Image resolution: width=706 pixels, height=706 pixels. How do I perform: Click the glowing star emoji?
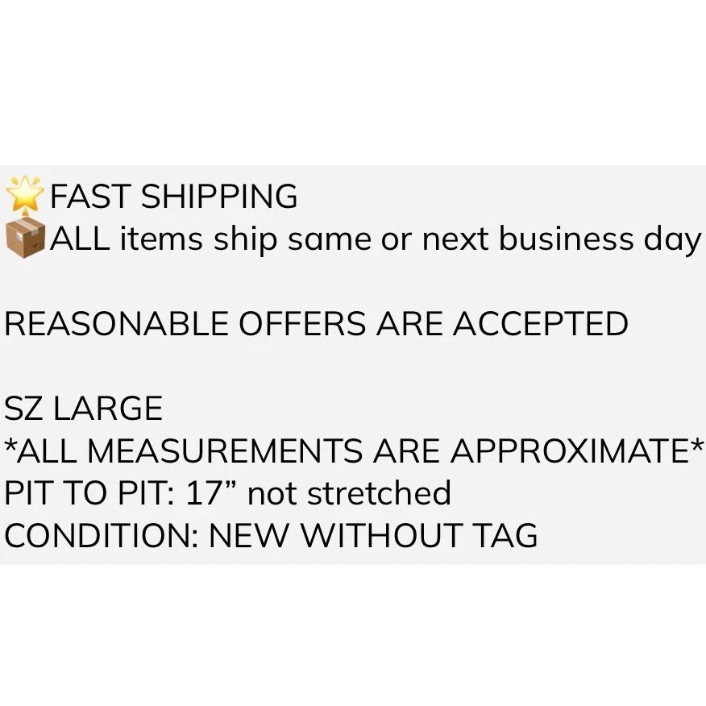pyautogui.click(x=25, y=194)
